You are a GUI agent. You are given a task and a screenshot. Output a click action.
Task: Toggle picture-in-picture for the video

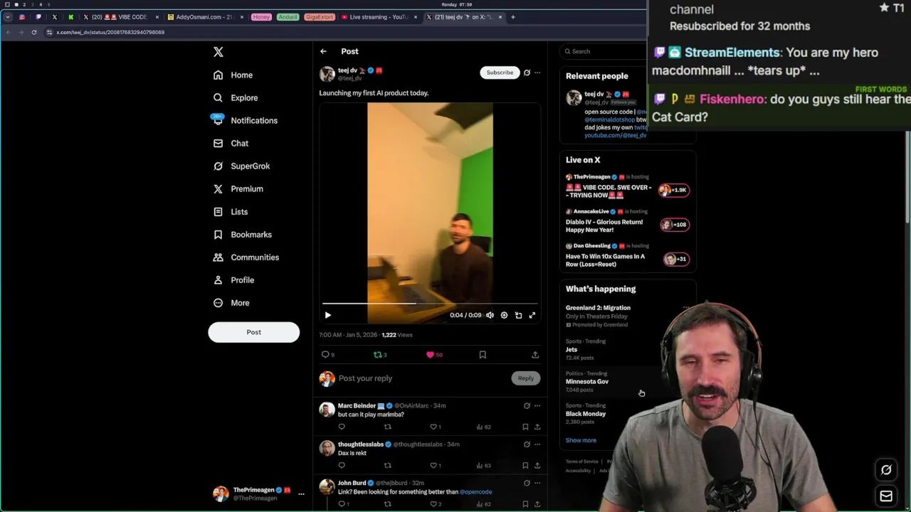[x=518, y=315]
